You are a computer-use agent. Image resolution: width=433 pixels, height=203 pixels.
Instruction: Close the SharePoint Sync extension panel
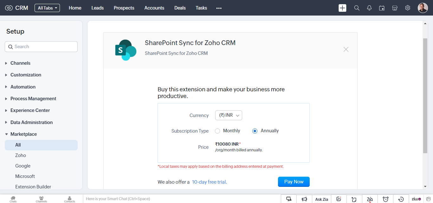[346, 49]
